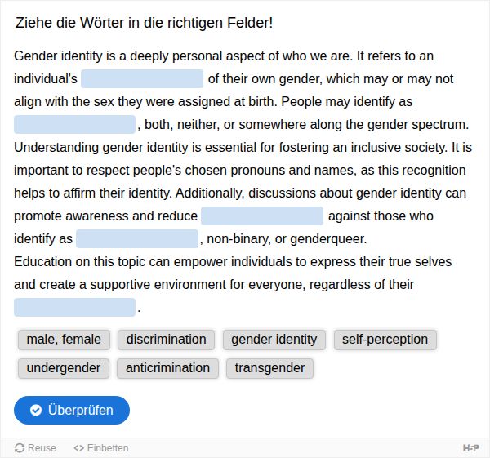Open the Einbetten embed link
Screen dimensions: 490x458
point(101,447)
